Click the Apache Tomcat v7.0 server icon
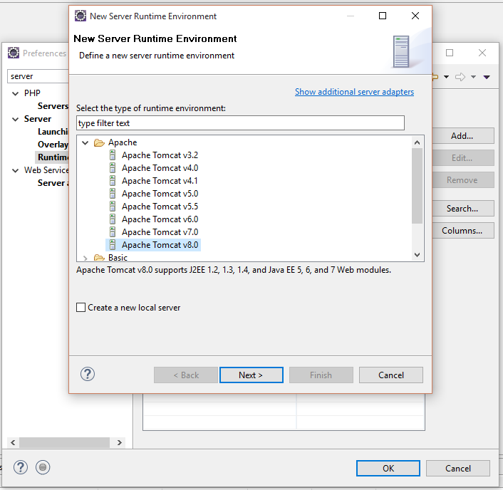This screenshot has height=490, width=503. tap(113, 232)
